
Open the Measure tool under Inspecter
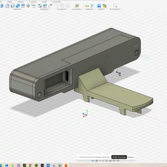(87, 6)
